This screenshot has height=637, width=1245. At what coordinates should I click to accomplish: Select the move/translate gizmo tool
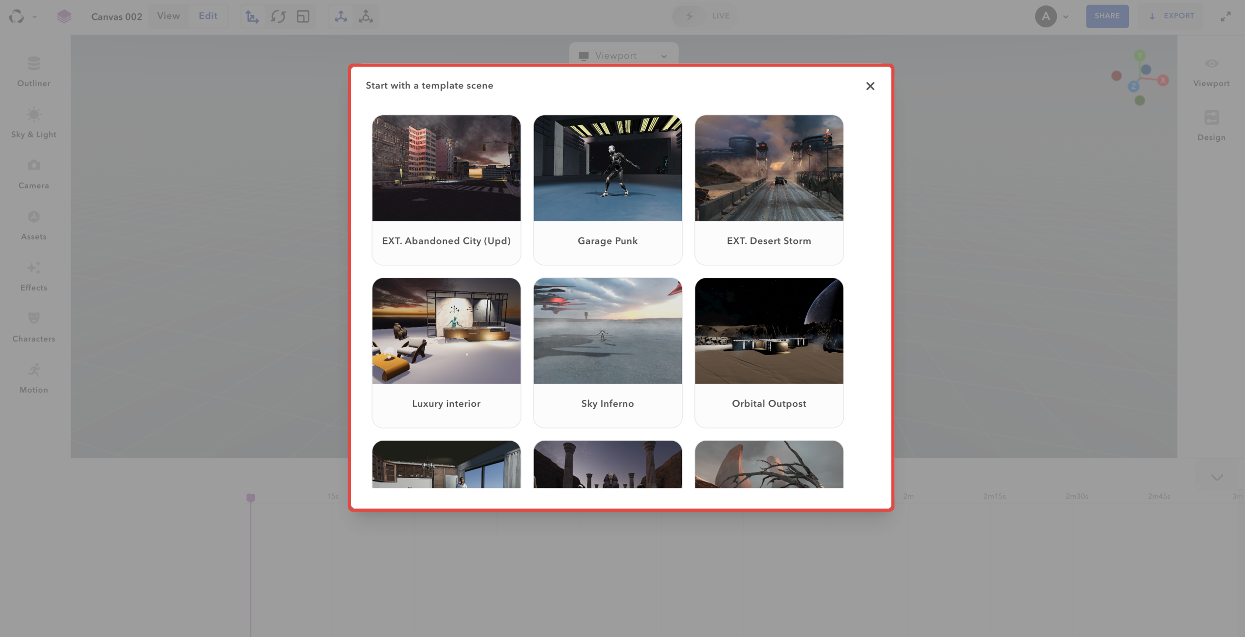click(x=252, y=17)
